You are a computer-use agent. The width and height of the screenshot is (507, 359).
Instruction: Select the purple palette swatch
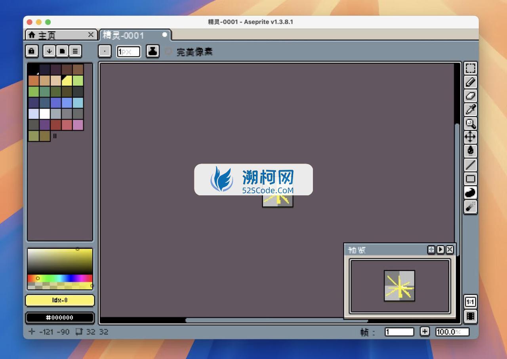click(45, 125)
